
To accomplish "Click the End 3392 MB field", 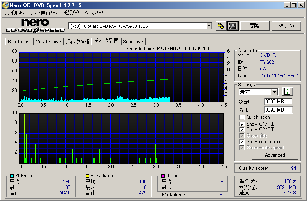I will pyautogui.click(x=278, y=110).
